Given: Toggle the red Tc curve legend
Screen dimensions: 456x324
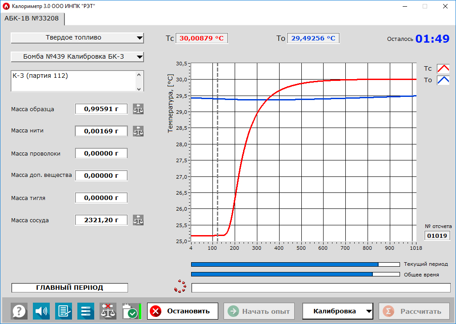Looking at the screenshot, I should pos(443,68).
